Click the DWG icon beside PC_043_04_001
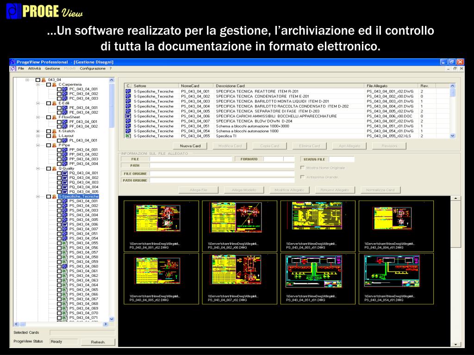 65,89
